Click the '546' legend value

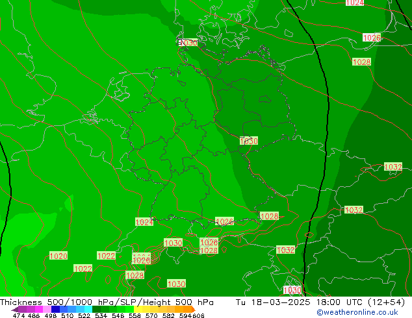click(x=118, y=315)
